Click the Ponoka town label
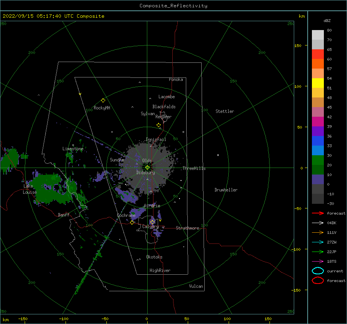 tap(176, 80)
